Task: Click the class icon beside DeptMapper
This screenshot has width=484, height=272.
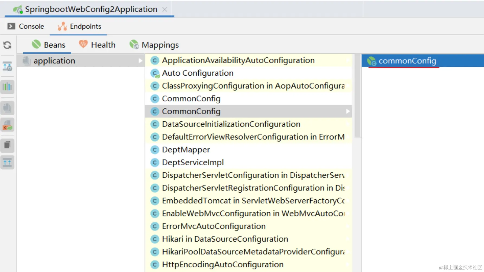Action: tap(155, 150)
